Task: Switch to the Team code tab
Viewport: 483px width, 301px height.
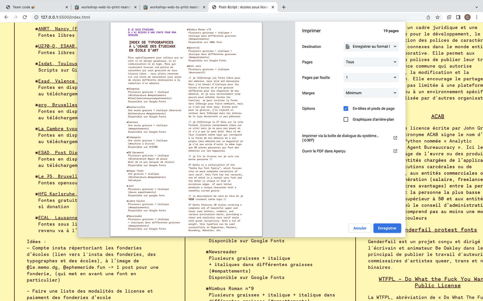Action: 34,7
